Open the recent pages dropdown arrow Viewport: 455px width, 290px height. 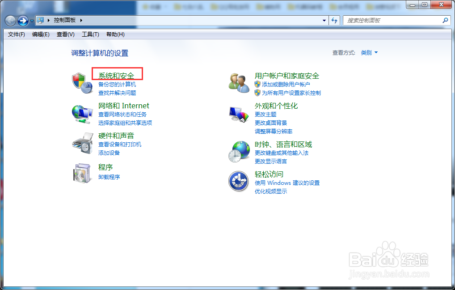(32, 21)
